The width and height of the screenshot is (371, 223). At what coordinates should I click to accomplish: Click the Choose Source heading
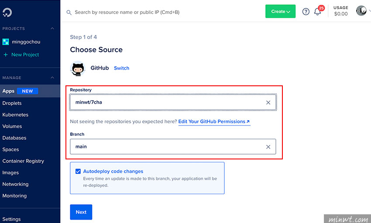pyautogui.click(x=96, y=50)
